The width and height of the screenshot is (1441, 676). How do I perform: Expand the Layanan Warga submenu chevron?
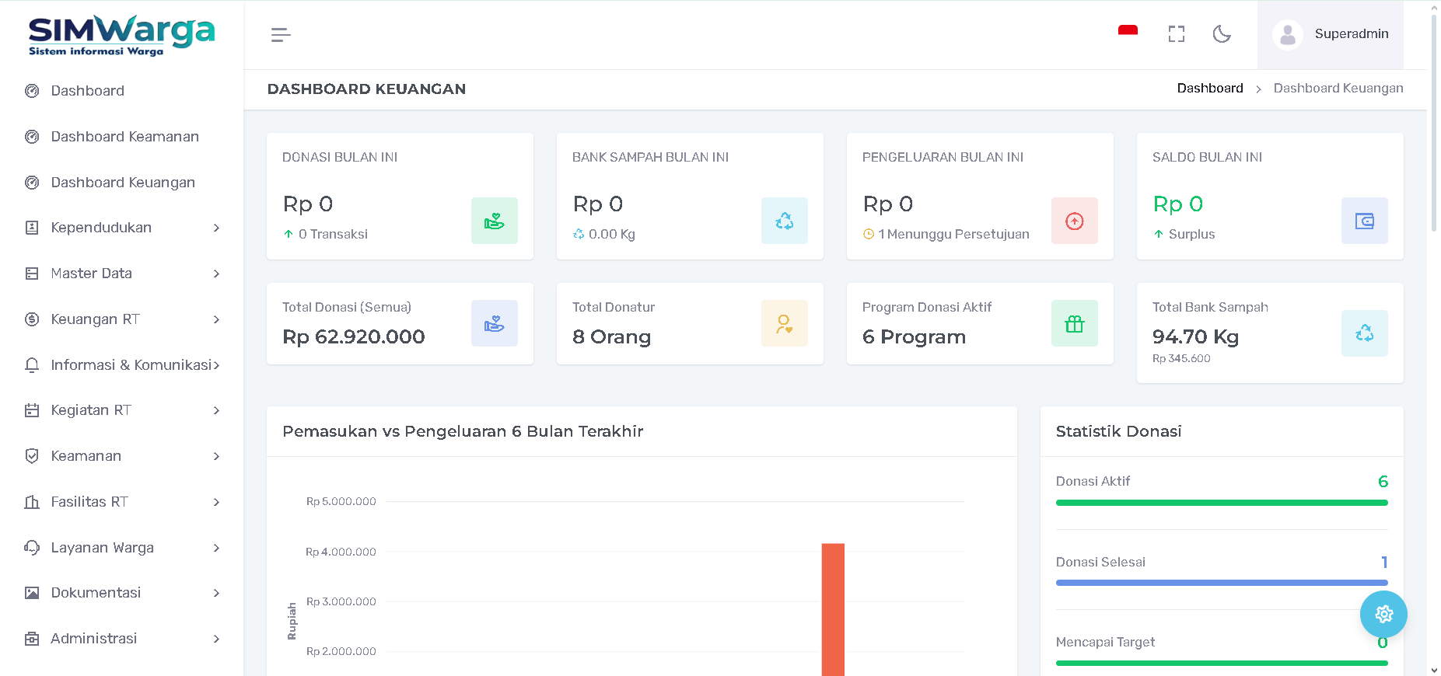[216, 548]
